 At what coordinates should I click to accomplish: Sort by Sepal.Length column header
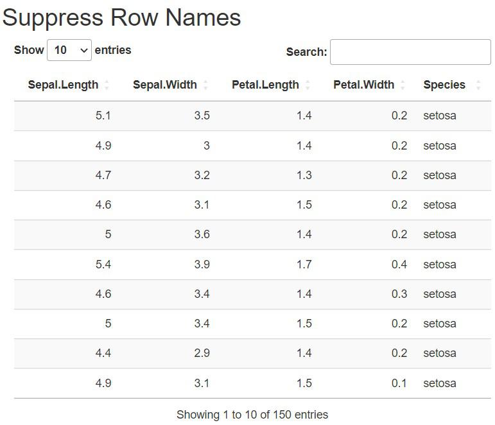coord(63,85)
